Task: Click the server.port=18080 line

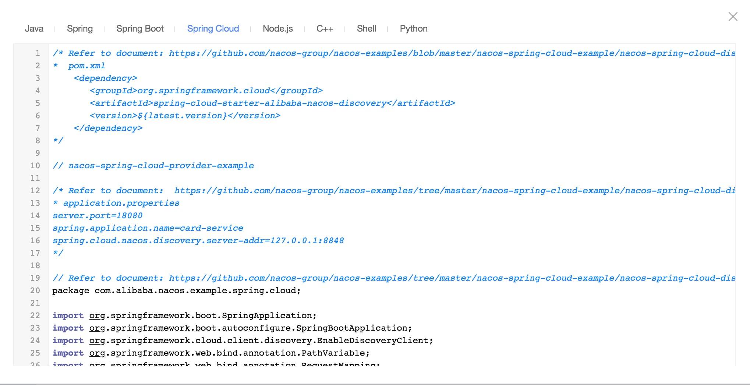Action: [98, 216]
